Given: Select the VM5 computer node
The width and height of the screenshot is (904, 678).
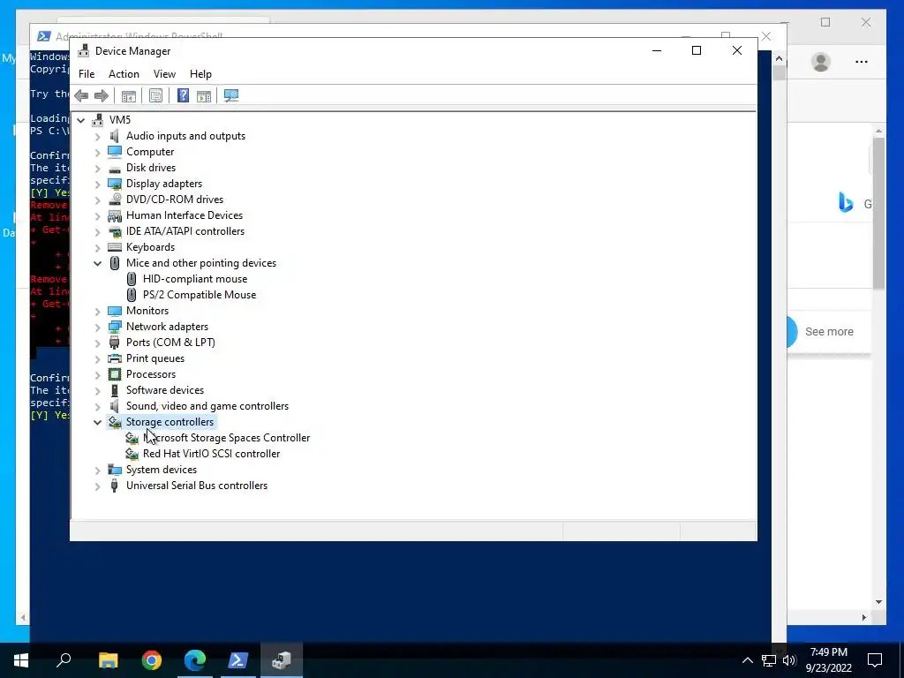Looking at the screenshot, I should point(120,119).
